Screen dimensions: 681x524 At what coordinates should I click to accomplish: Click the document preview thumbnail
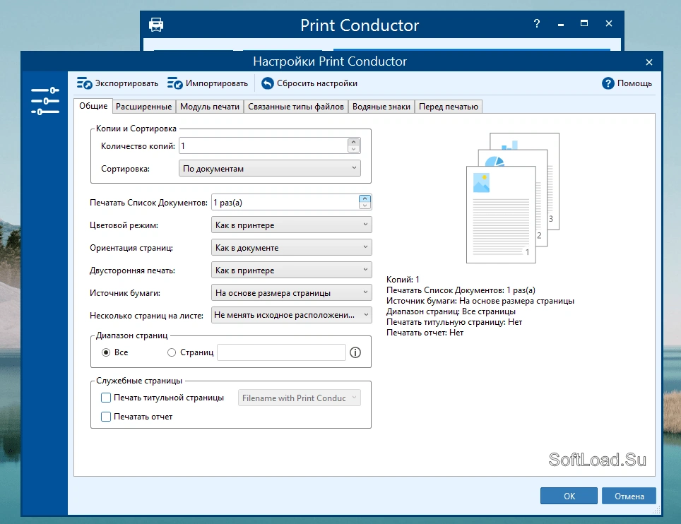coord(512,198)
